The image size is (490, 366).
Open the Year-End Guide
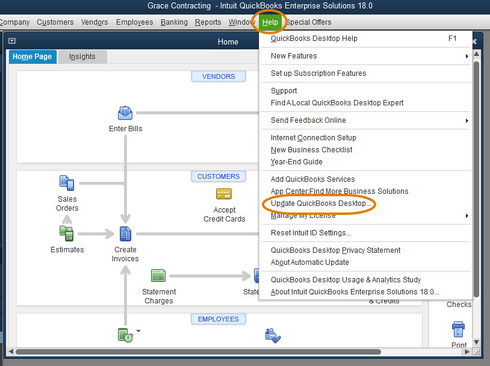point(365,162)
